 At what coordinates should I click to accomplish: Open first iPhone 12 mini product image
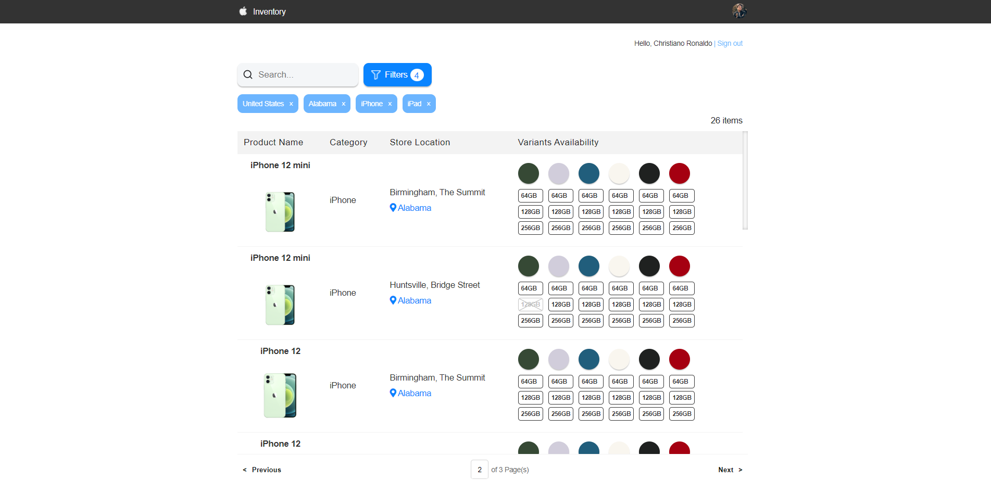click(280, 212)
